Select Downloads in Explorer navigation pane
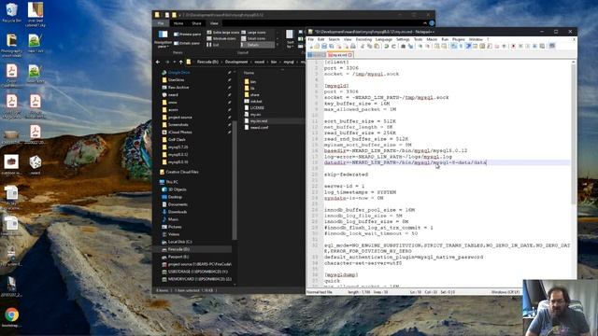The width and height of the screenshot is (598, 336). [x=175, y=212]
